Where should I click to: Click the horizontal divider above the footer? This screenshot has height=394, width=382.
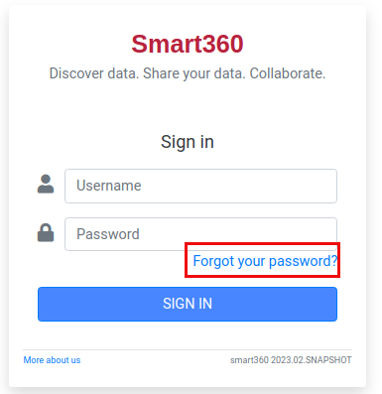pyautogui.click(x=188, y=349)
